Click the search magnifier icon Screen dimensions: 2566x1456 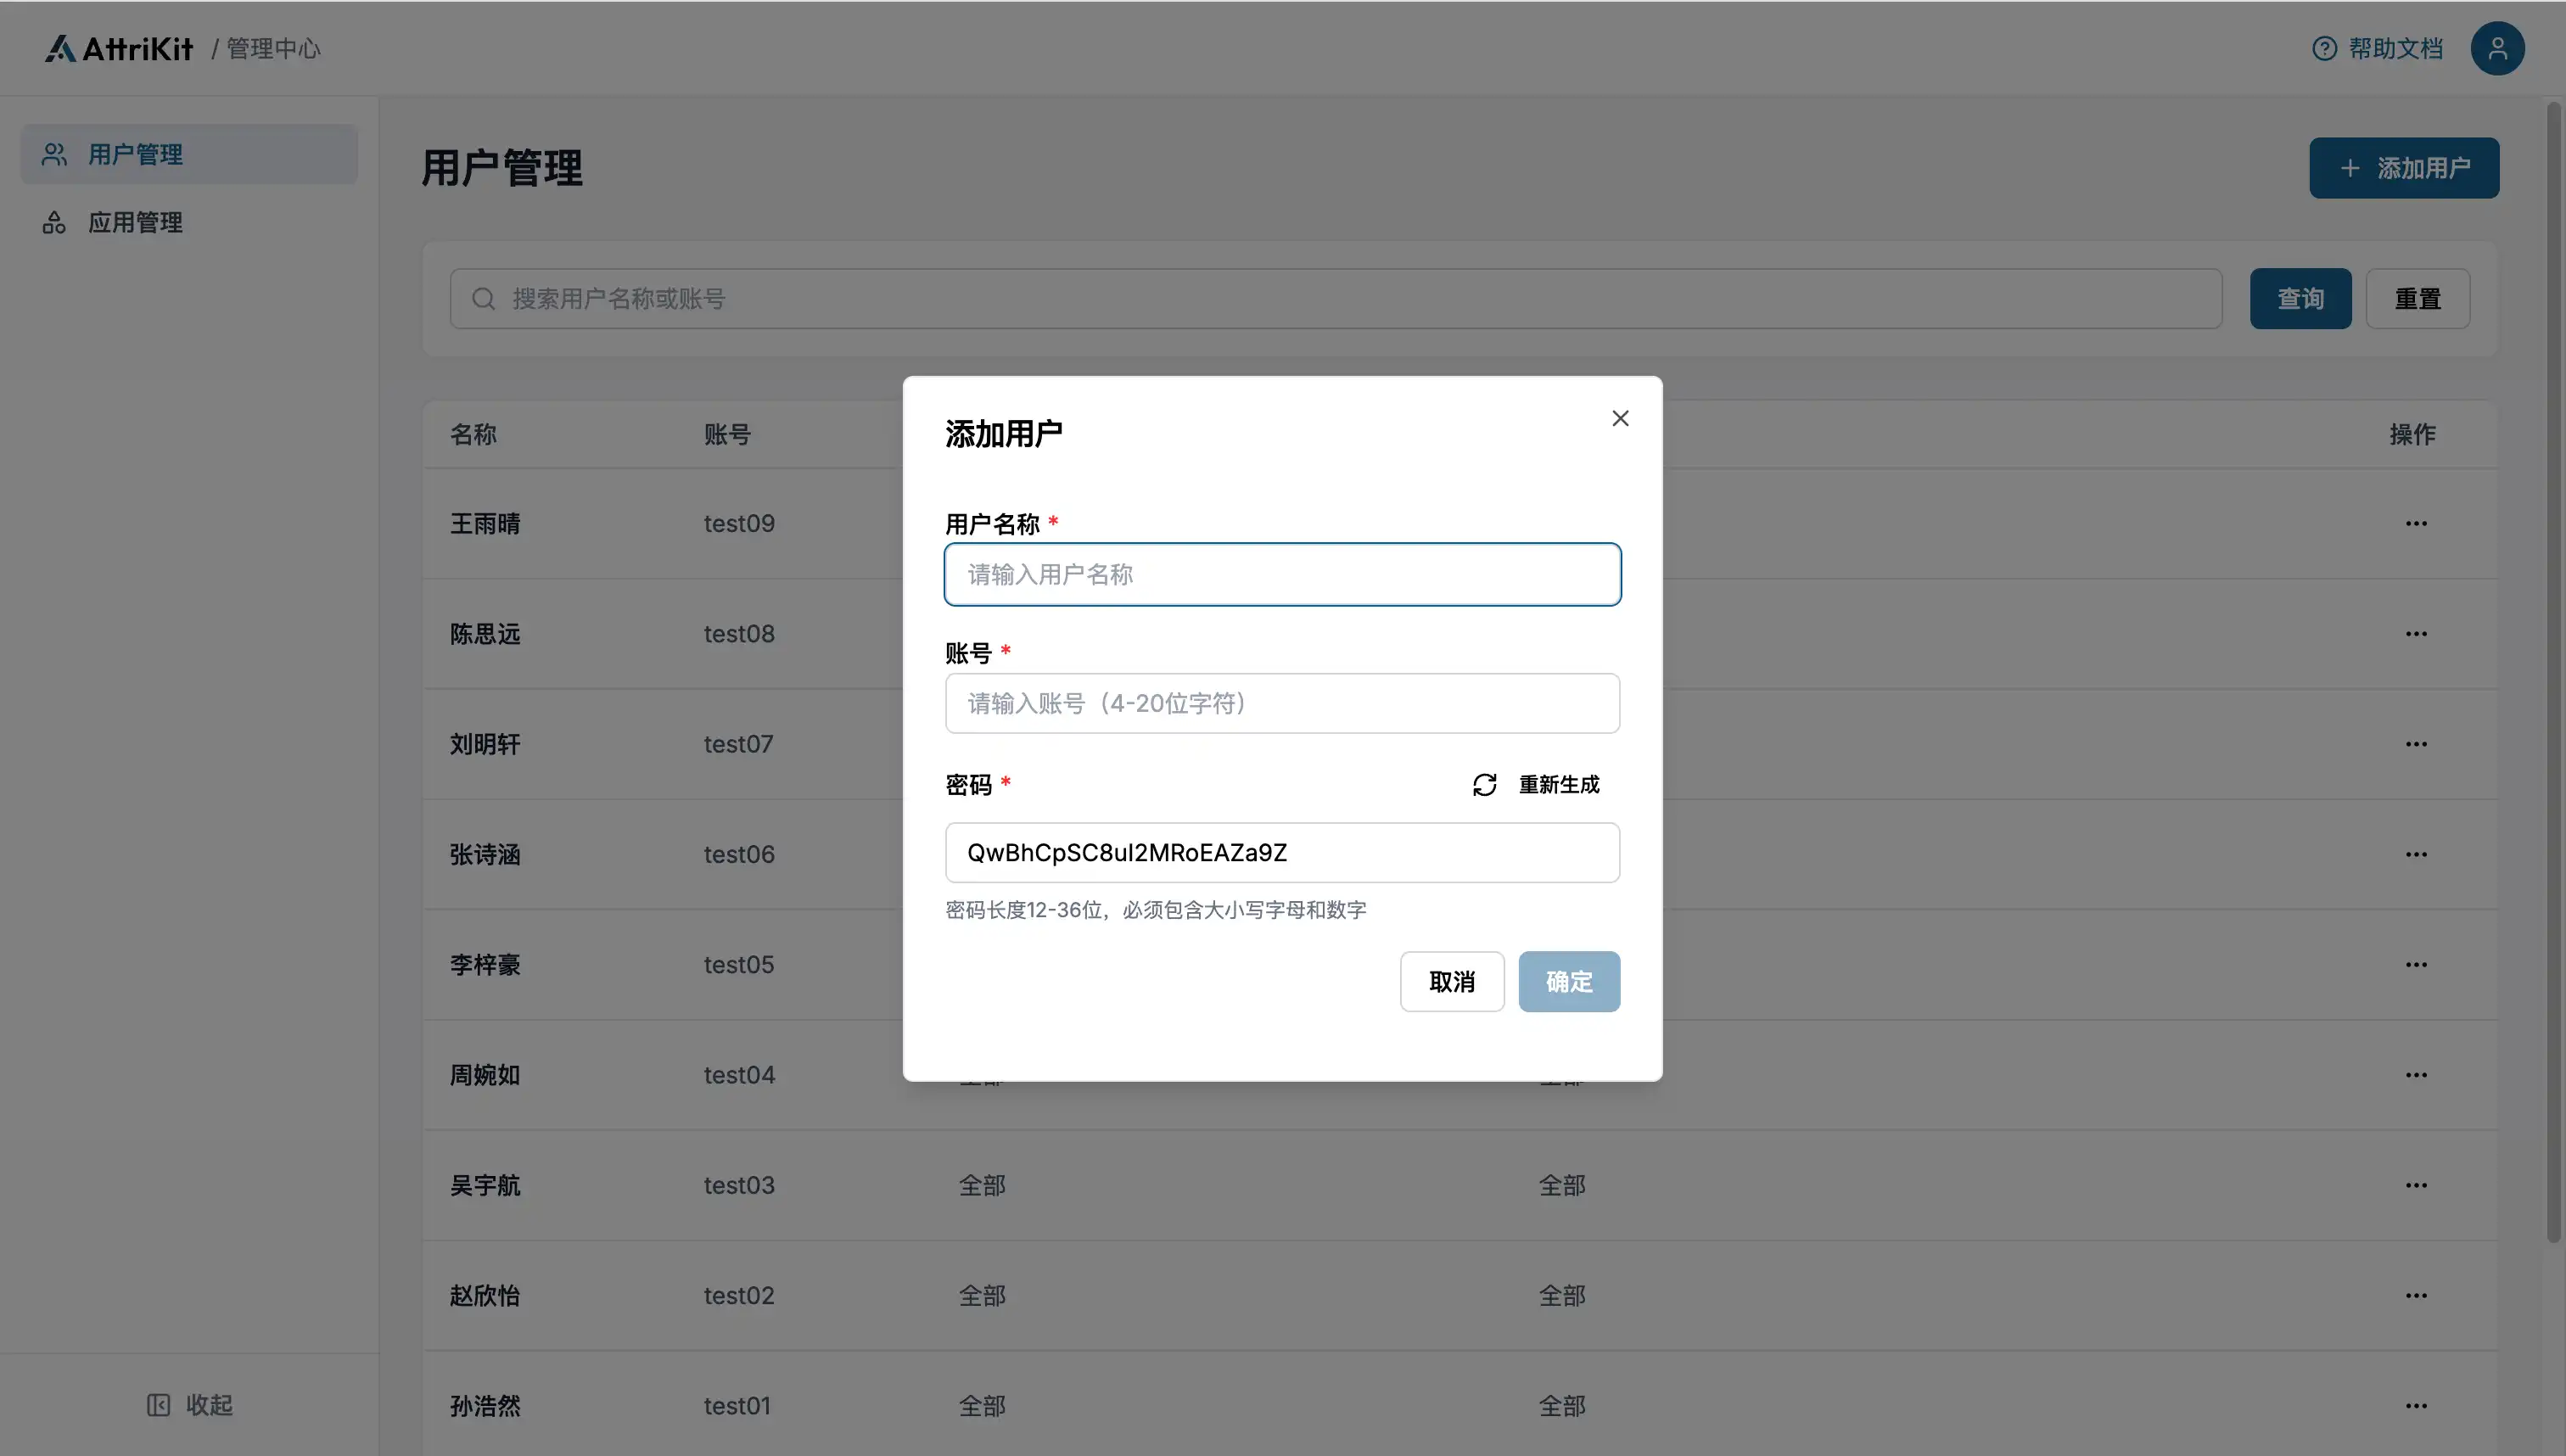[x=483, y=299]
